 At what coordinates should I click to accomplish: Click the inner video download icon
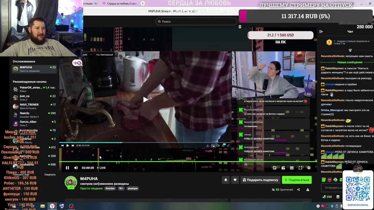point(207,145)
